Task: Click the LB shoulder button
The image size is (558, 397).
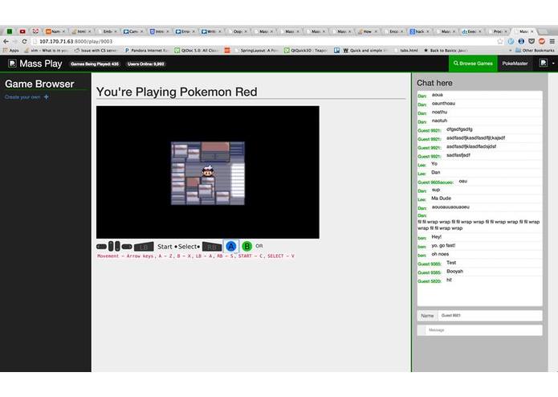Action: [144, 247]
